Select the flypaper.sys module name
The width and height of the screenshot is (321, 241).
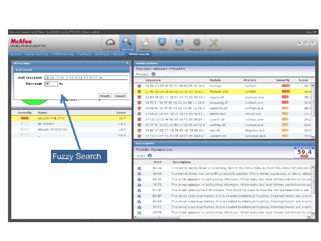tap(218, 92)
